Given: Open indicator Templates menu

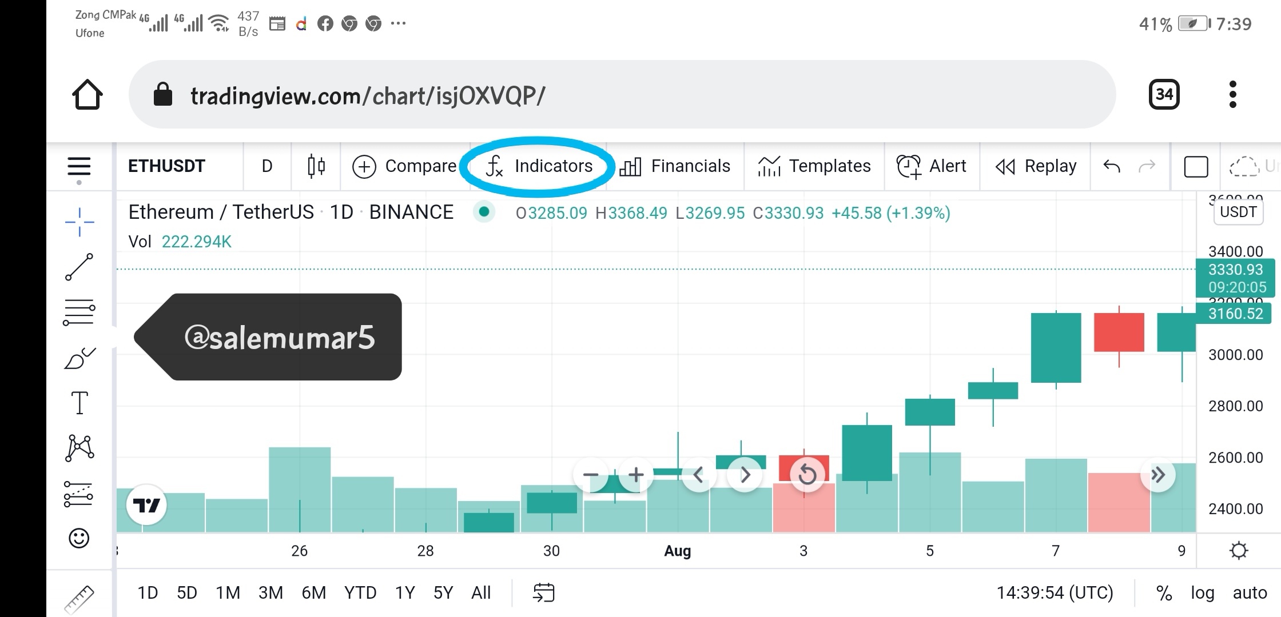Looking at the screenshot, I should click(x=814, y=166).
